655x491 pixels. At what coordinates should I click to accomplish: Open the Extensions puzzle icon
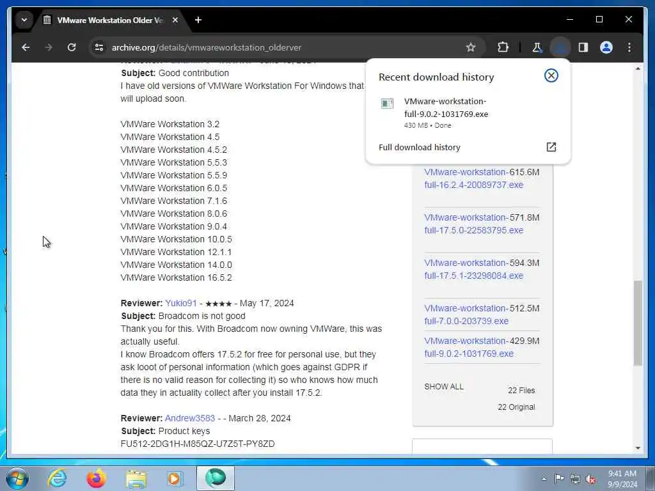[503, 47]
